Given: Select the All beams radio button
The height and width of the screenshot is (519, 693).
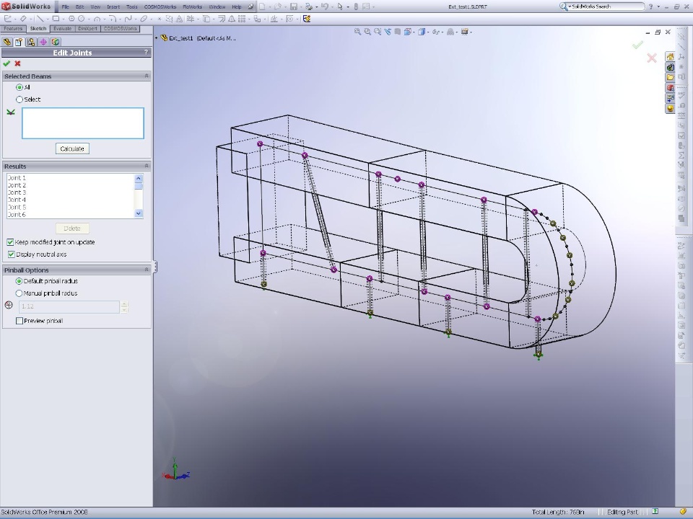Looking at the screenshot, I should click(x=19, y=87).
